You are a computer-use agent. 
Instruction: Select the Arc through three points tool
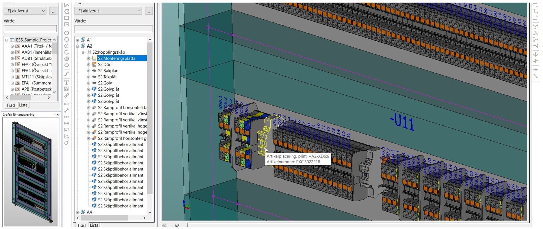pyautogui.click(x=67, y=52)
